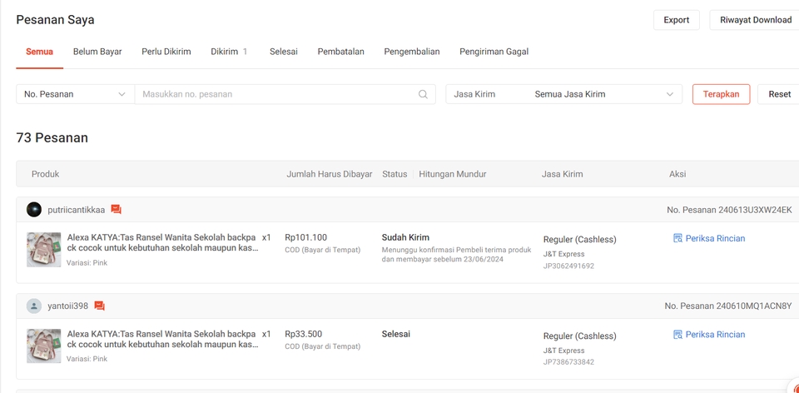The width and height of the screenshot is (799, 393).
Task: Click the Produk column header
Action: coord(45,174)
